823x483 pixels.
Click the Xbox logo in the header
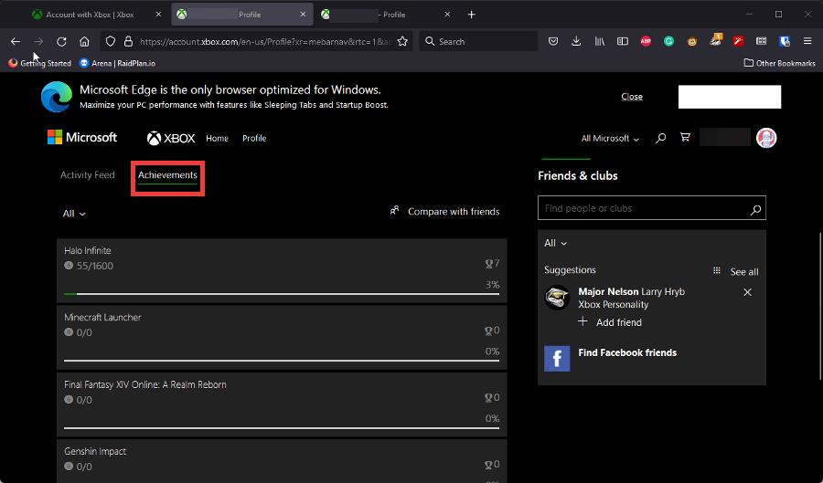pyautogui.click(x=171, y=138)
